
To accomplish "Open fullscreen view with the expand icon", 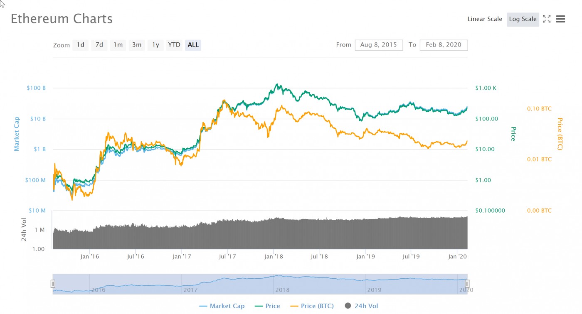I will coord(547,19).
